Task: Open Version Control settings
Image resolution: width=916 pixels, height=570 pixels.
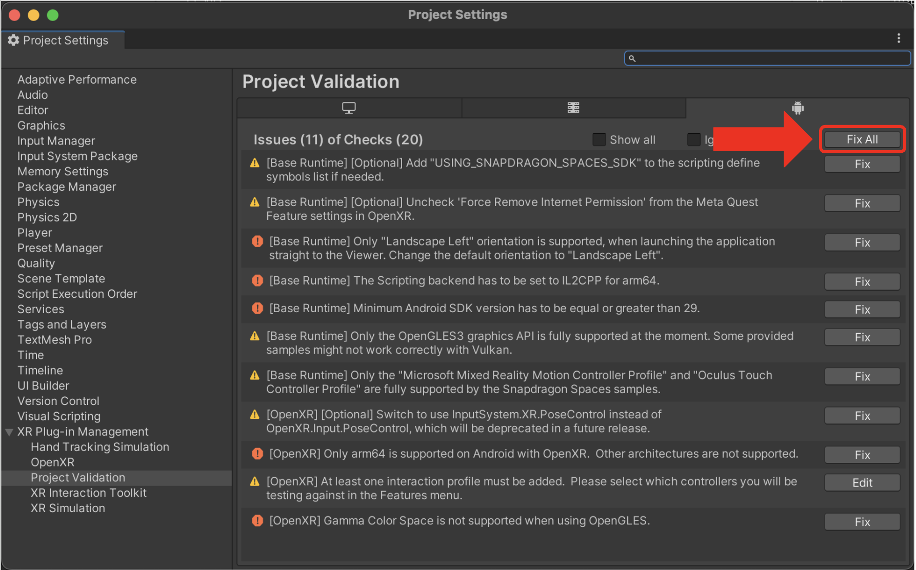Action: [x=58, y=401]
